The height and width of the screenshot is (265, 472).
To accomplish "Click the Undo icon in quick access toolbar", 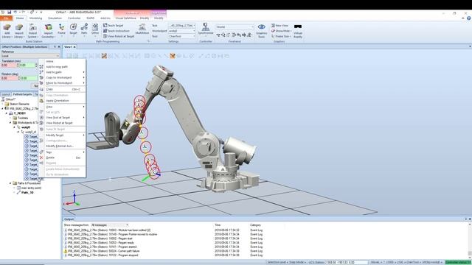I will coord(15,13).
